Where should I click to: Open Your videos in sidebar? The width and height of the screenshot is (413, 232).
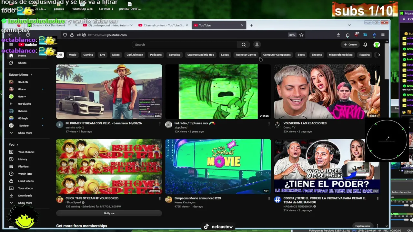pos(25,188)
